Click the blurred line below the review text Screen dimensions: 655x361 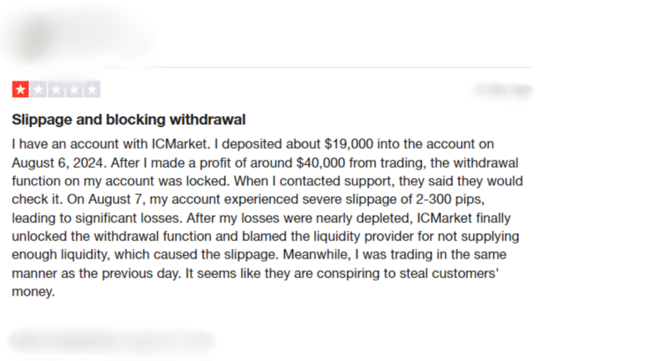111,340
